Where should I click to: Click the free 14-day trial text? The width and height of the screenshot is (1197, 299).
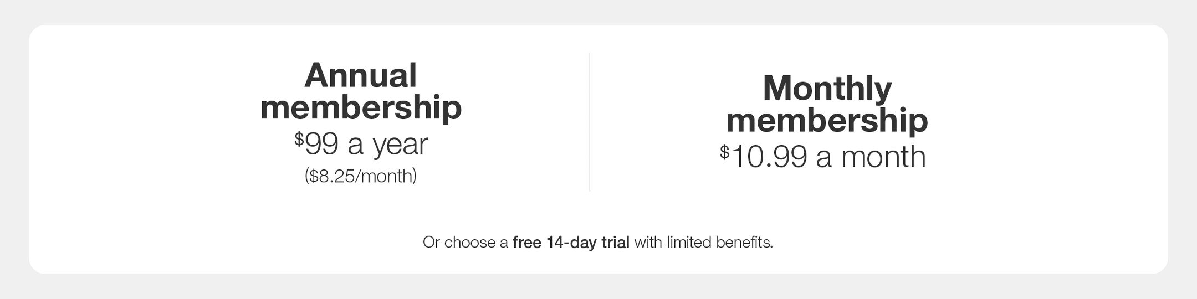[571, 243]
